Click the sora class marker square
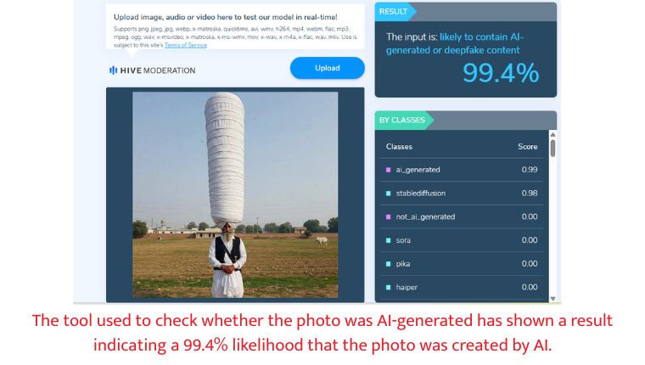This screenshot has height=365, width=645. click(388, 240)
